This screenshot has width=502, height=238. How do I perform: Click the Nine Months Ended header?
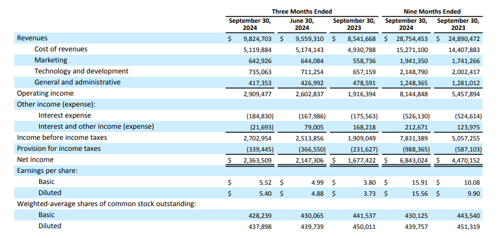click(432, 12)
